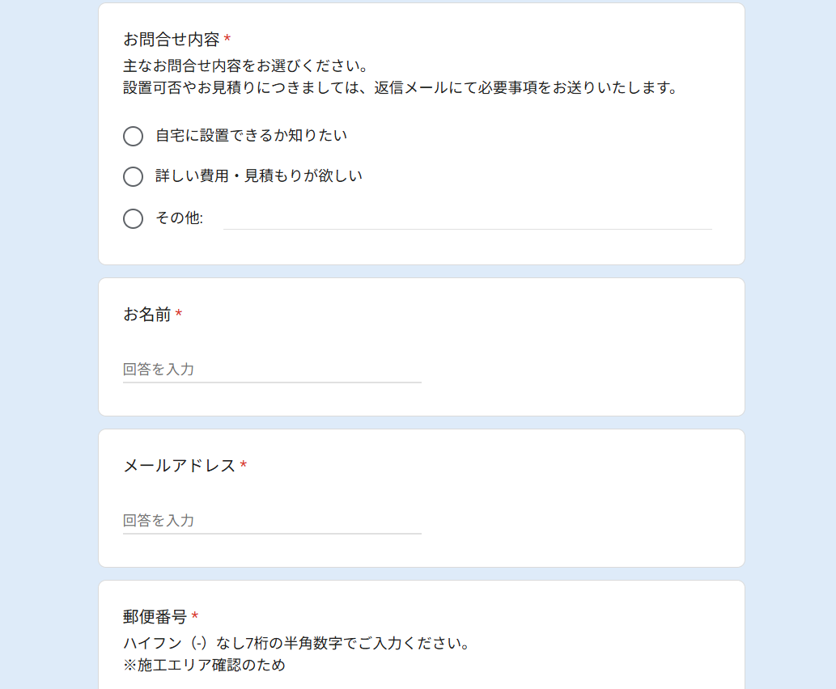
Task: Click the メールアドレス question title
Action: coord(179,466)
